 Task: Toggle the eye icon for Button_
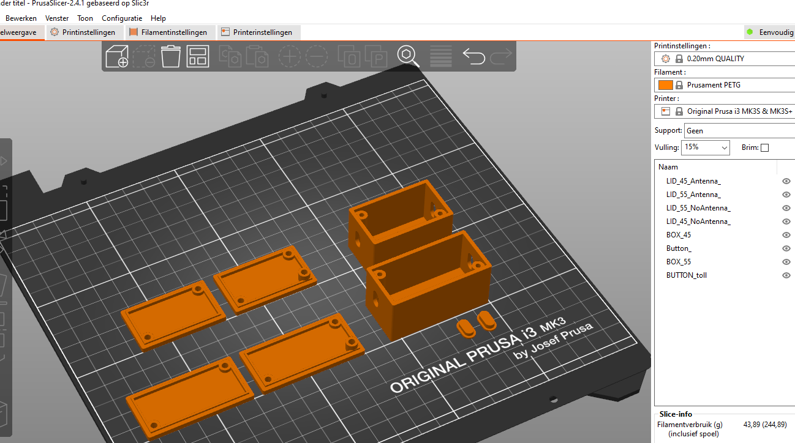click(x=786, y=248)
